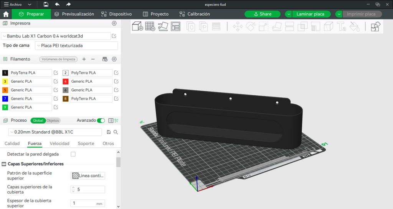Redo the action arrow

pyautogui.click(x=68, y=4)
